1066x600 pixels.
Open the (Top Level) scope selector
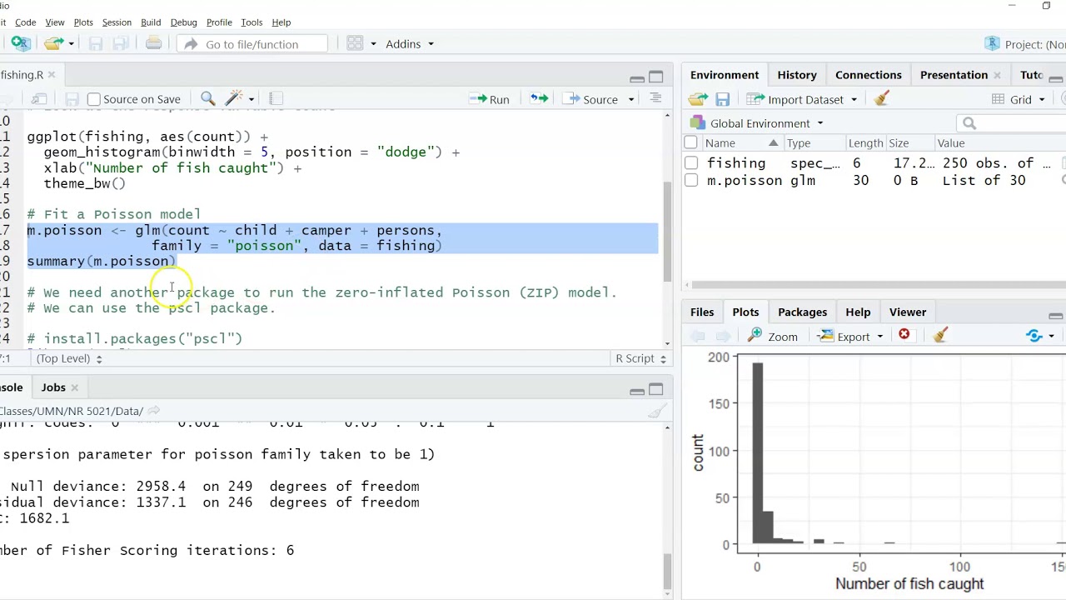click(69, 358)
